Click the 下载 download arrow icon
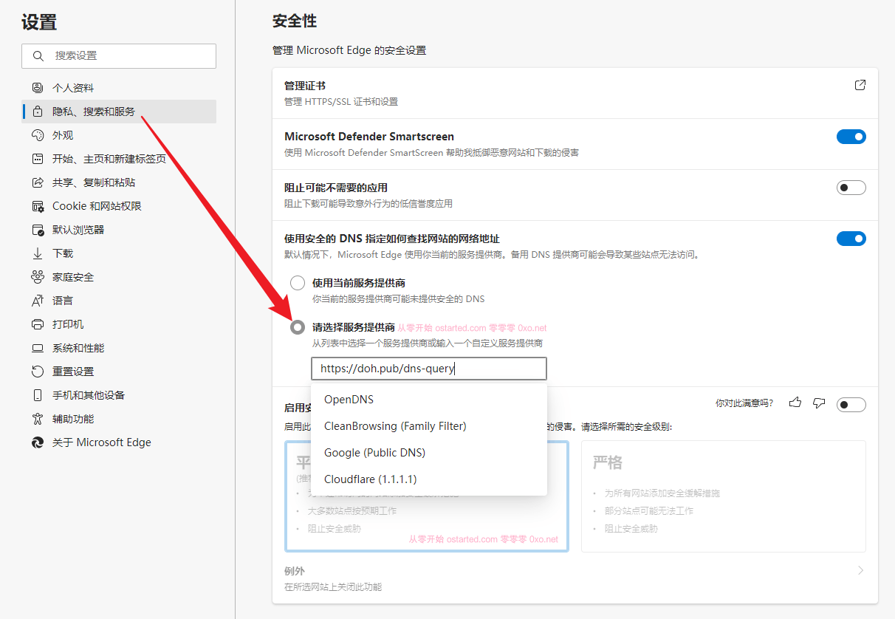This screenshot has width=895, height=619. coord(38,253)
